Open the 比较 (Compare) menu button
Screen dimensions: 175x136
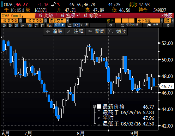[46, 15]
